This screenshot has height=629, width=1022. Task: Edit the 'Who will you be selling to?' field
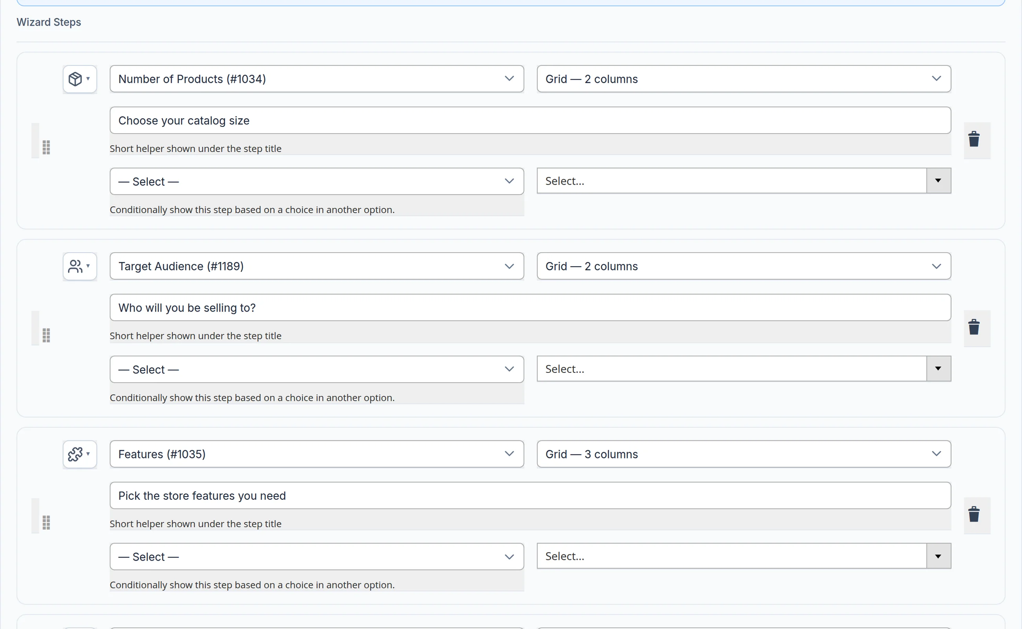tap(530, 308)
